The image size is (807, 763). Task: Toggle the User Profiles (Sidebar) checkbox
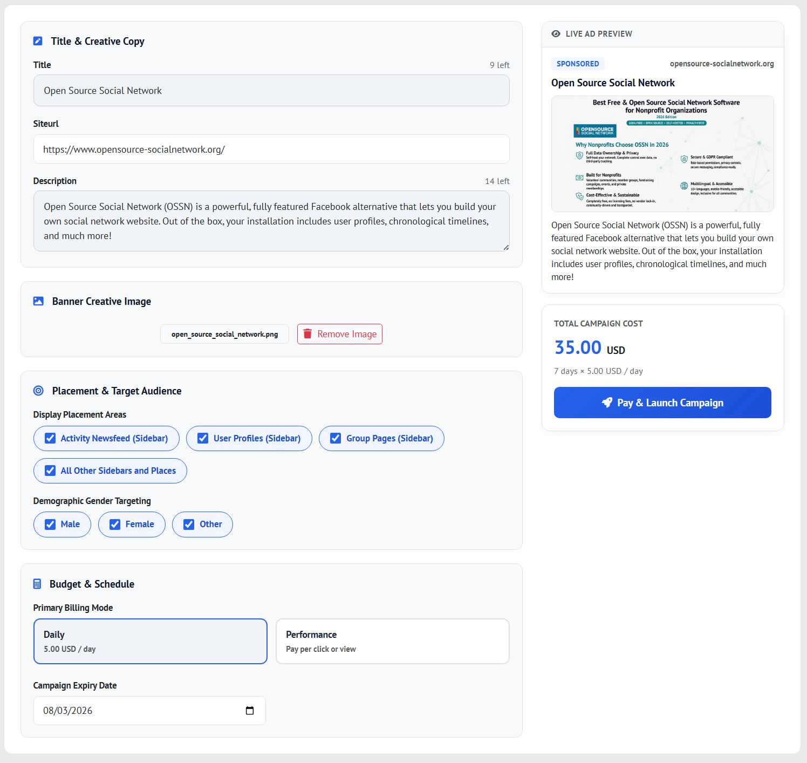click(203, 438)
